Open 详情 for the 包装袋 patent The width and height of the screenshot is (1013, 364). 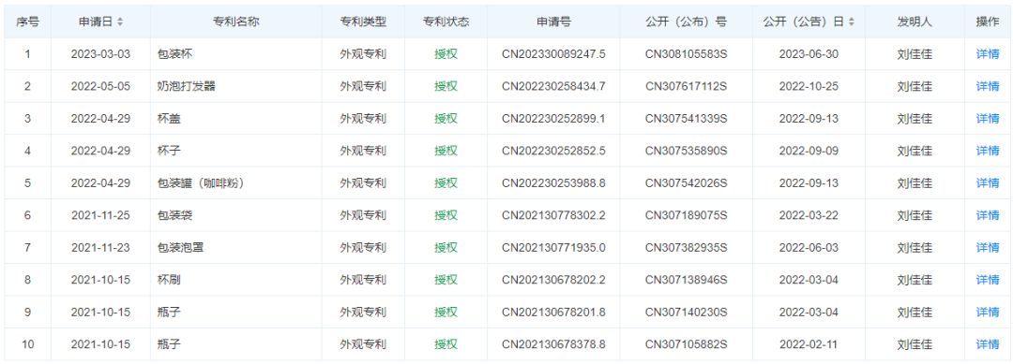(987, 215)
